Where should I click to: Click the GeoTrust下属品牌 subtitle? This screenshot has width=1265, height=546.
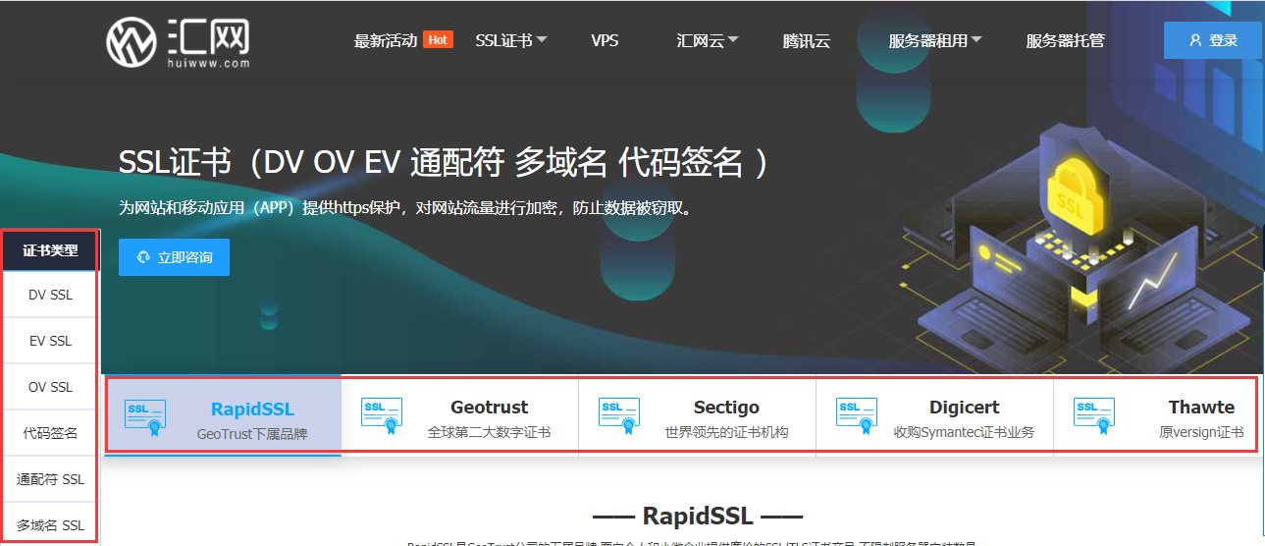[x=252, y=433]
